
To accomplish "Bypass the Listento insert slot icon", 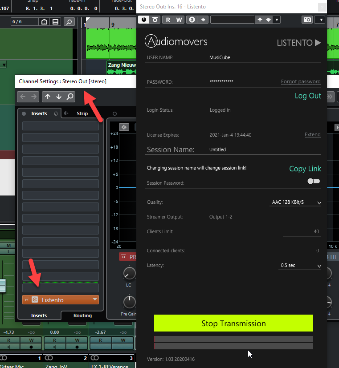I will [27, 300].
